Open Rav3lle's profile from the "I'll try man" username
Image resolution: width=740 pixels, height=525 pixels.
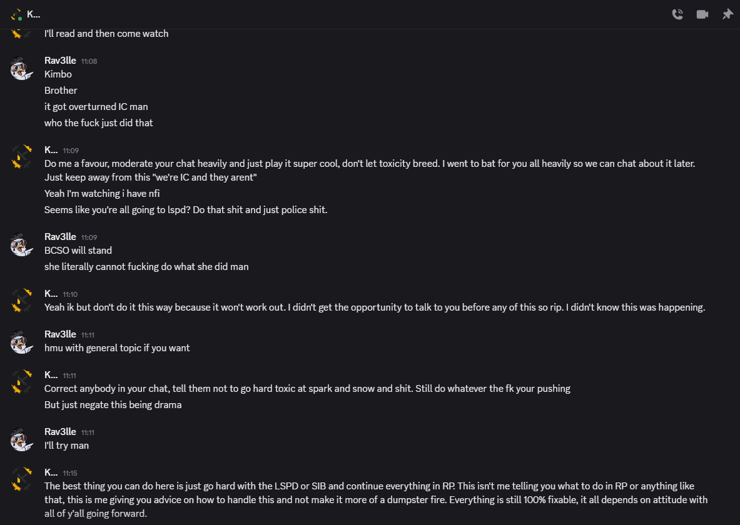click(60, 432)
